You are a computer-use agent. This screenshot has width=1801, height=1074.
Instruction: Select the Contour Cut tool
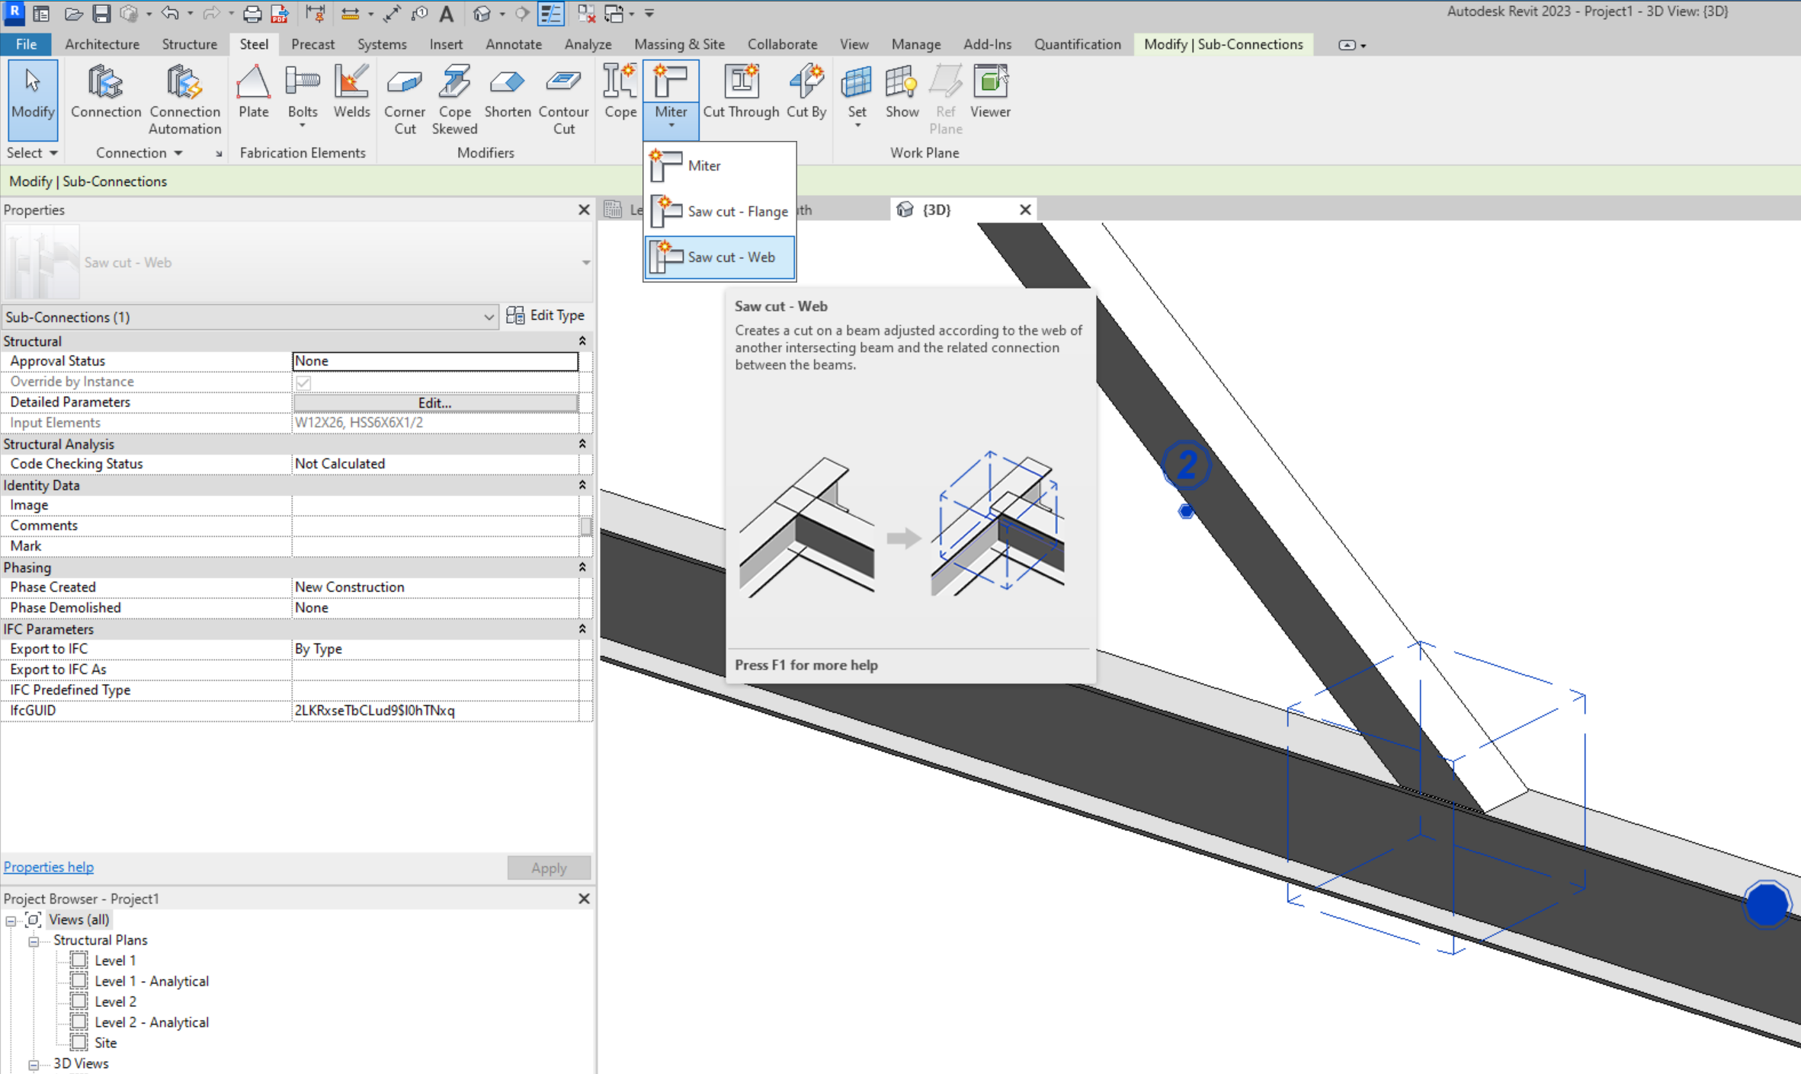click(x=562, y=99)
